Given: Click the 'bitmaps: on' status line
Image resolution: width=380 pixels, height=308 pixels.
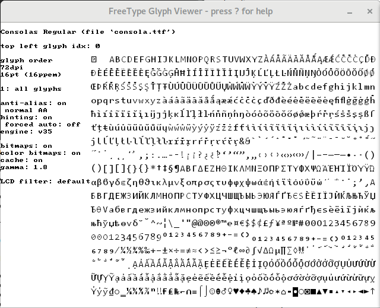Looking at the screenshot, I should pos(26,146).
